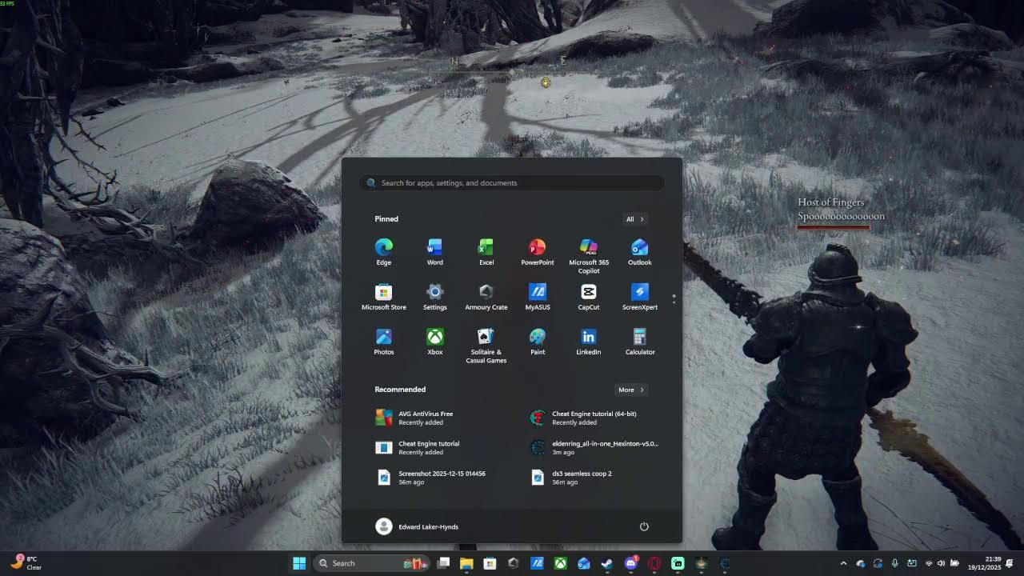1024x576 pixels.
Task: Click pinned apps page indicator dots
Action: click(674, 298)
